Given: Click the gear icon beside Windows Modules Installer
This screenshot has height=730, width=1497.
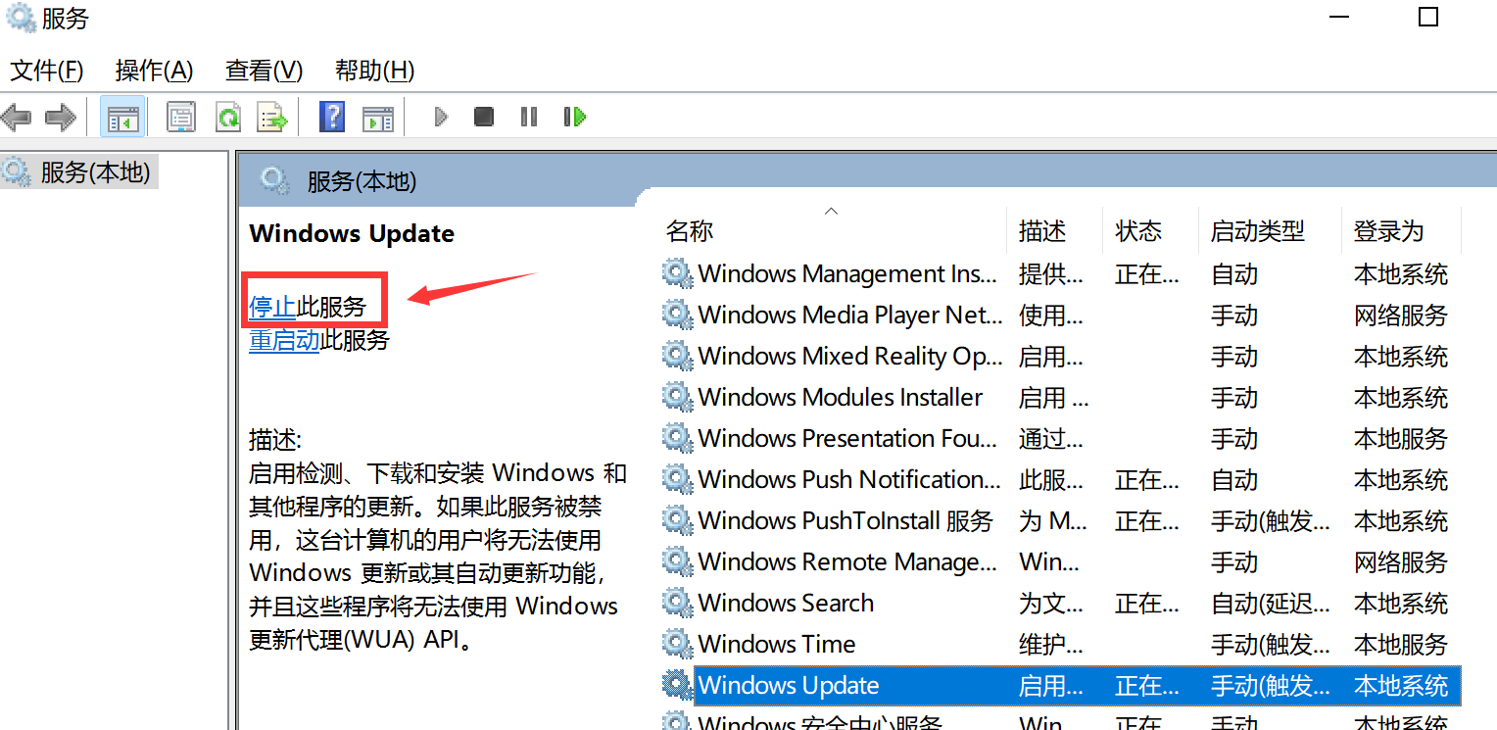Looking at the screenshot, I should click(x=677, y=397).
